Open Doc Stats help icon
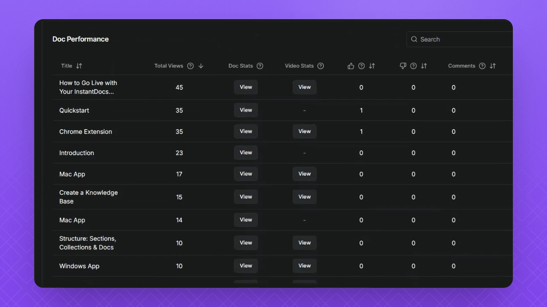This screenshot has width=547, height=307. click(x=260, y=66)
